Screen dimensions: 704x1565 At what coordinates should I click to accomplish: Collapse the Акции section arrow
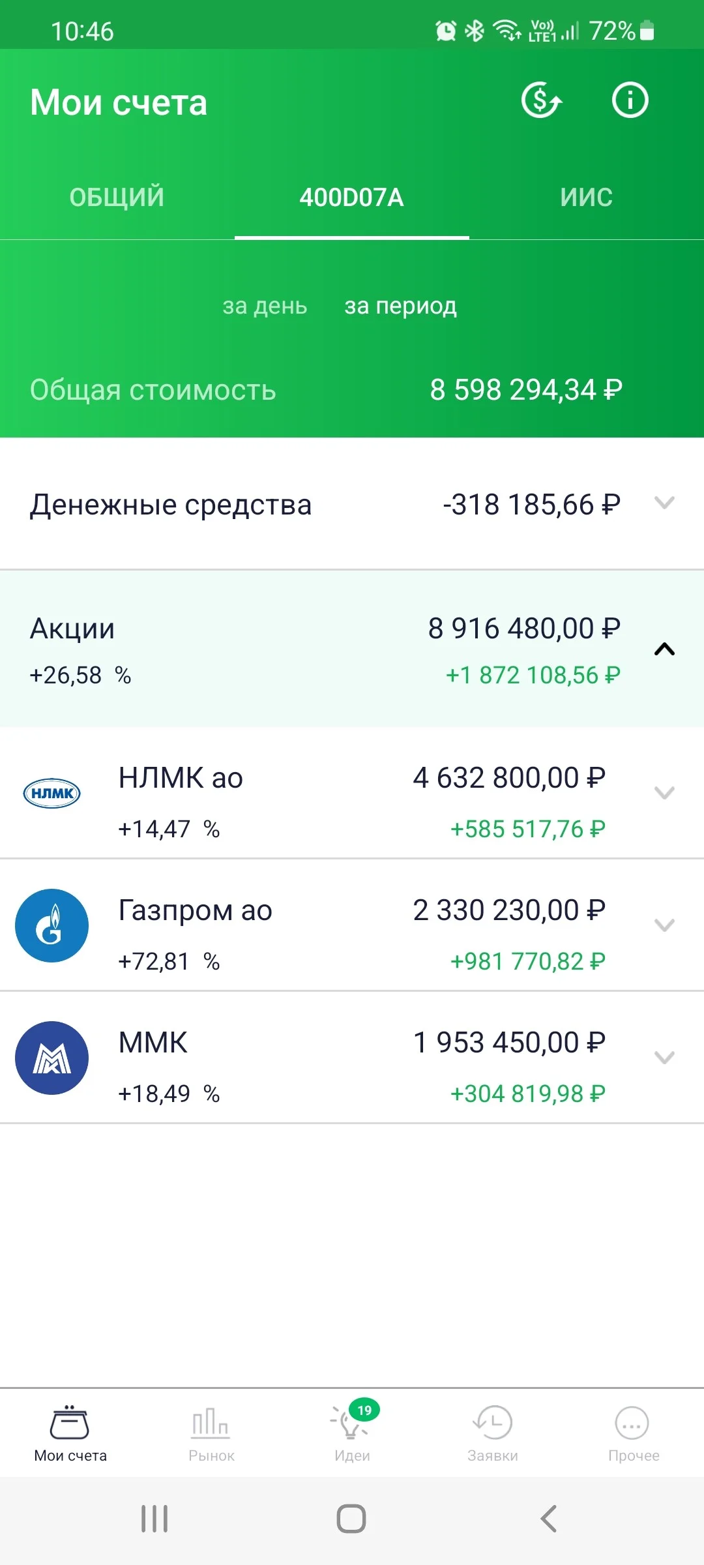tap(664, 649)
